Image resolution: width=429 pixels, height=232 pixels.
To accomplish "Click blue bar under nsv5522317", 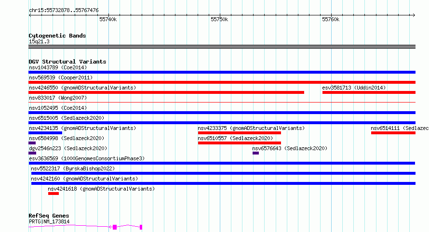I will pyautogui.click(x=223, y=173).
